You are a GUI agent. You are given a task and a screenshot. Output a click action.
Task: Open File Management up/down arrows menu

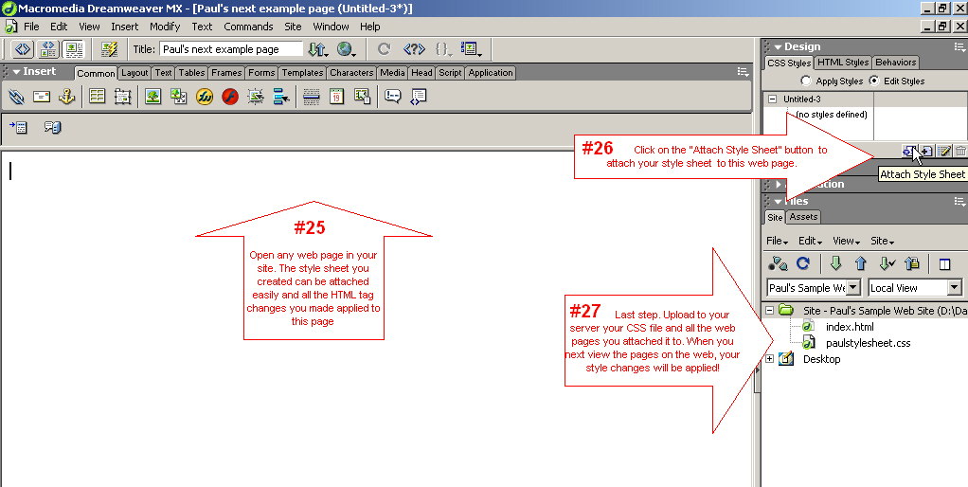tap(318, 48)
